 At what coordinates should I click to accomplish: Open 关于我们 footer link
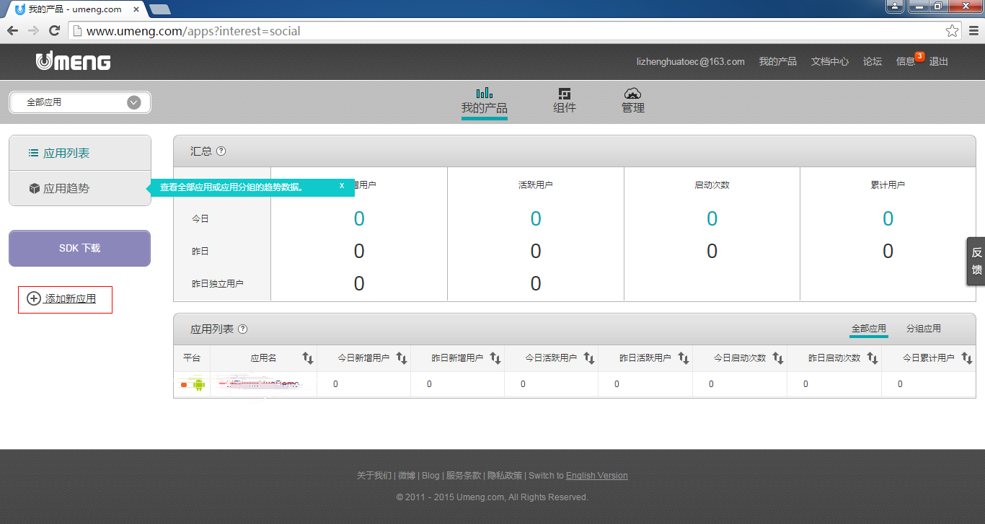point(374,476)
